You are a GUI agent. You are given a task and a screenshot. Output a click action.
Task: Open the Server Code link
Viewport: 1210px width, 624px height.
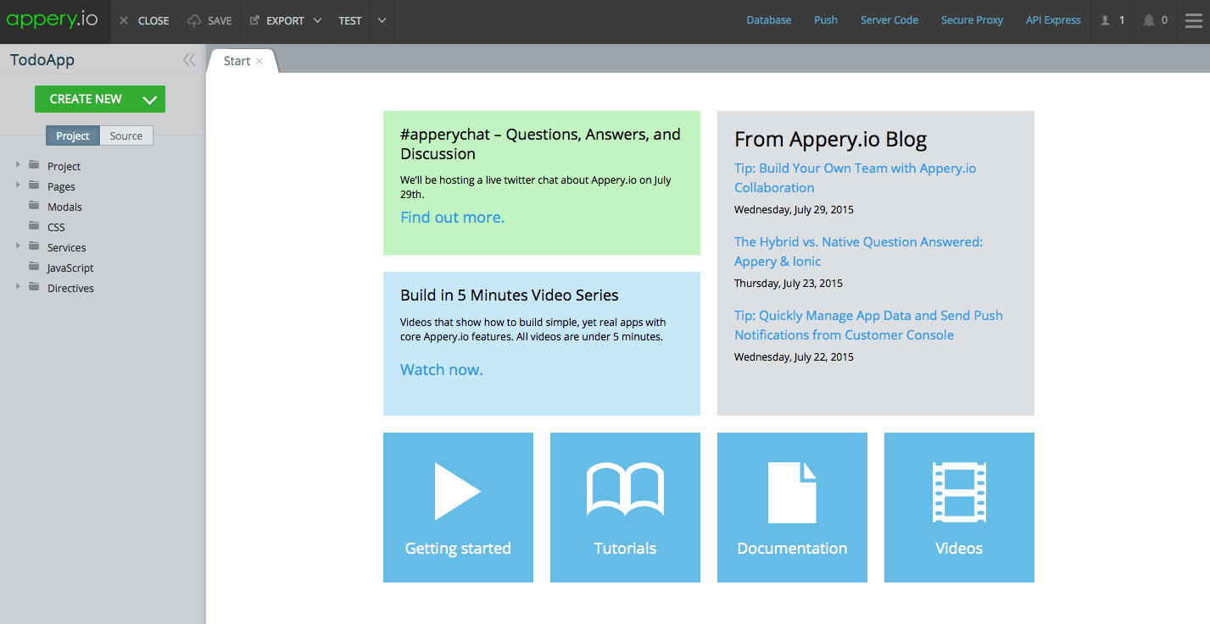(889, 20)
